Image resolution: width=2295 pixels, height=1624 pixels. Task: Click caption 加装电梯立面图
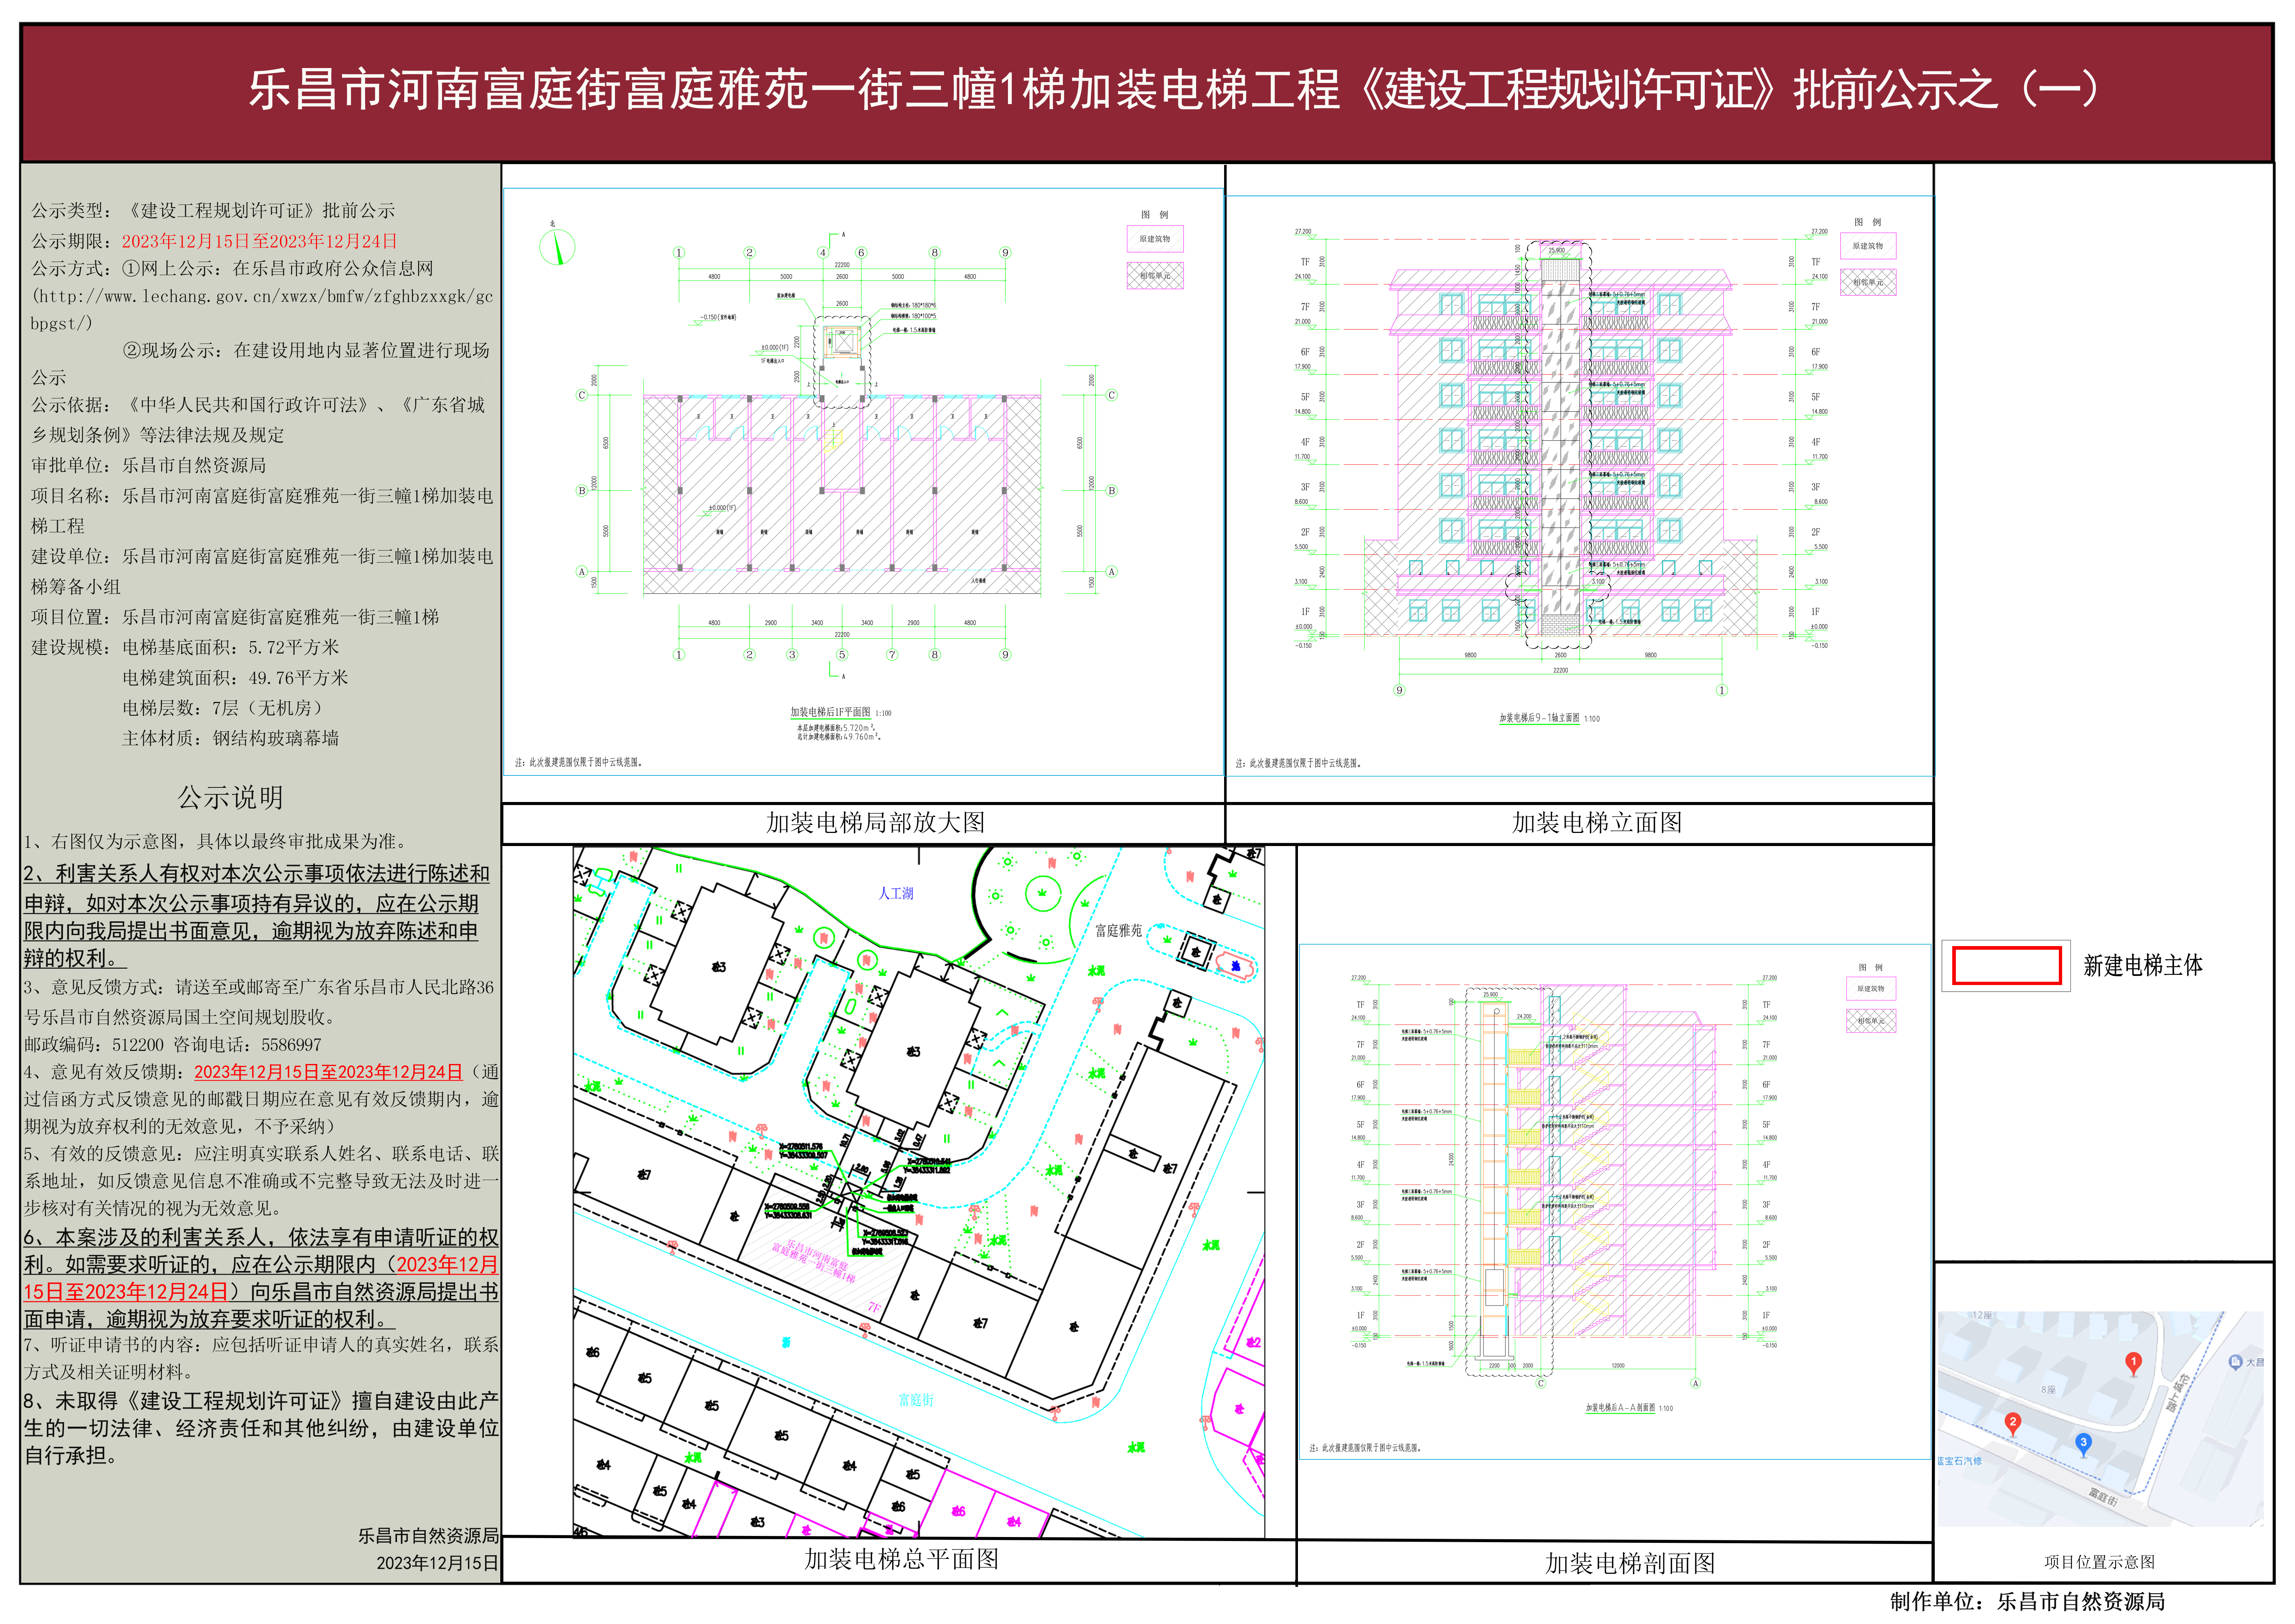[1597, 823]
